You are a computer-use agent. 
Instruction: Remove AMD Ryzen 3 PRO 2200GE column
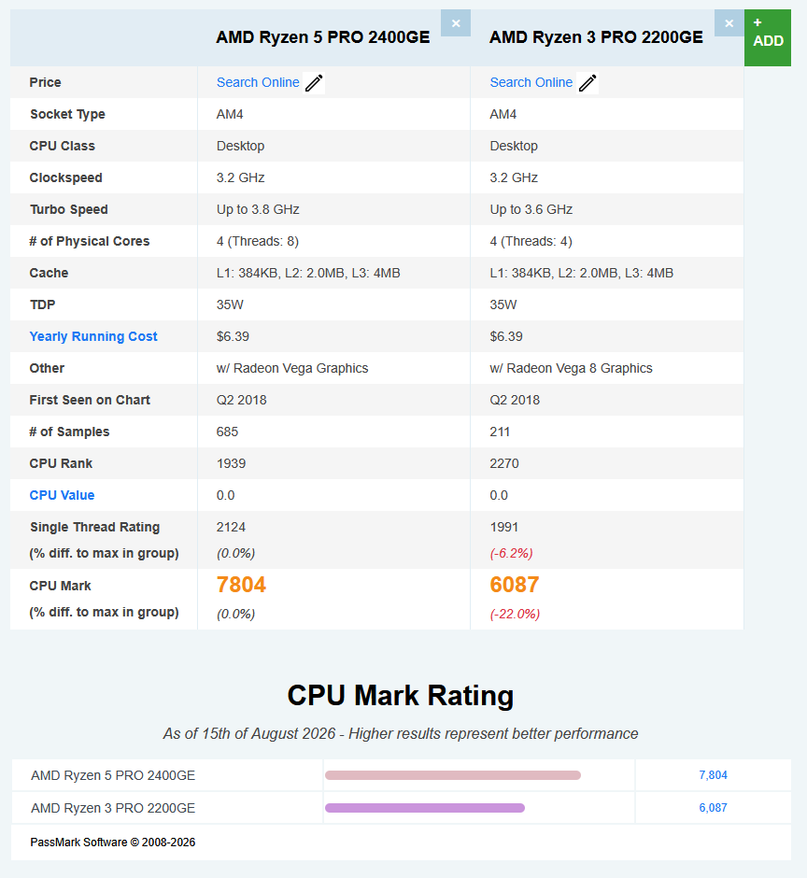coord(729,23)
